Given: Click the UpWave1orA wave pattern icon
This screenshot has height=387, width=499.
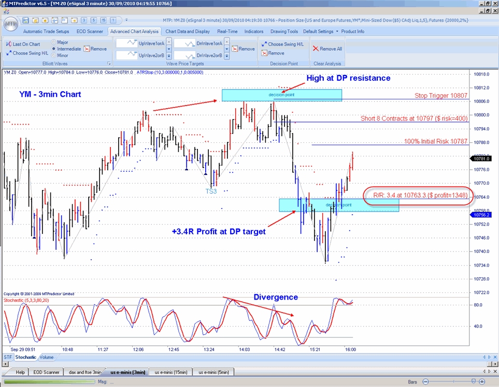Looking at the screenshot, I should point(131,43).
